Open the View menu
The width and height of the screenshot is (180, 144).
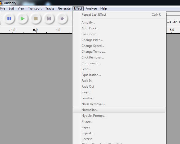[21, 8]
